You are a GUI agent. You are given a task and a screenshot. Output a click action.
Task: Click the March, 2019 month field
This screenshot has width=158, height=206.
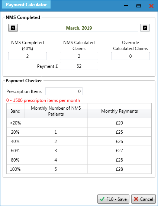click(79, 28)
